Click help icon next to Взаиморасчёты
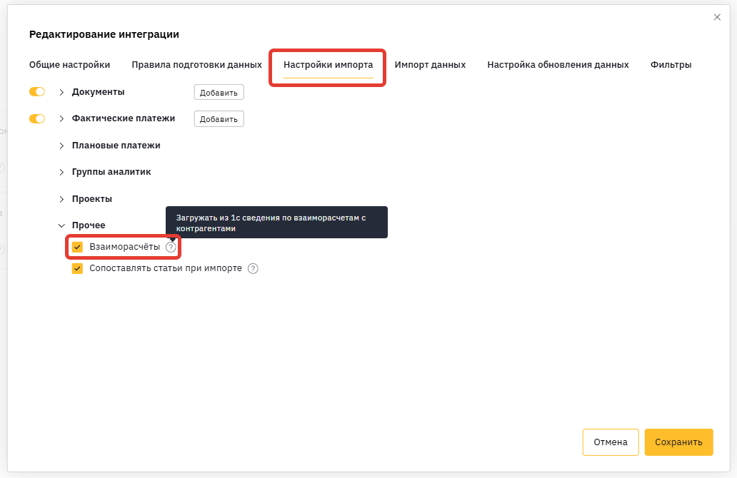The height and width of the screenshot is (478, 737). point(171,247)
